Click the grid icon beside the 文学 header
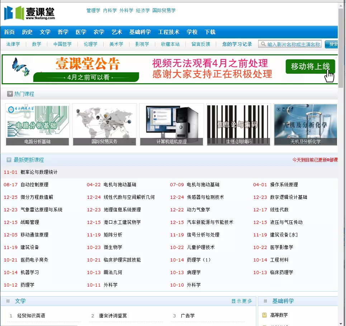This screenshot has width=346, height=326. click(8, 301)
